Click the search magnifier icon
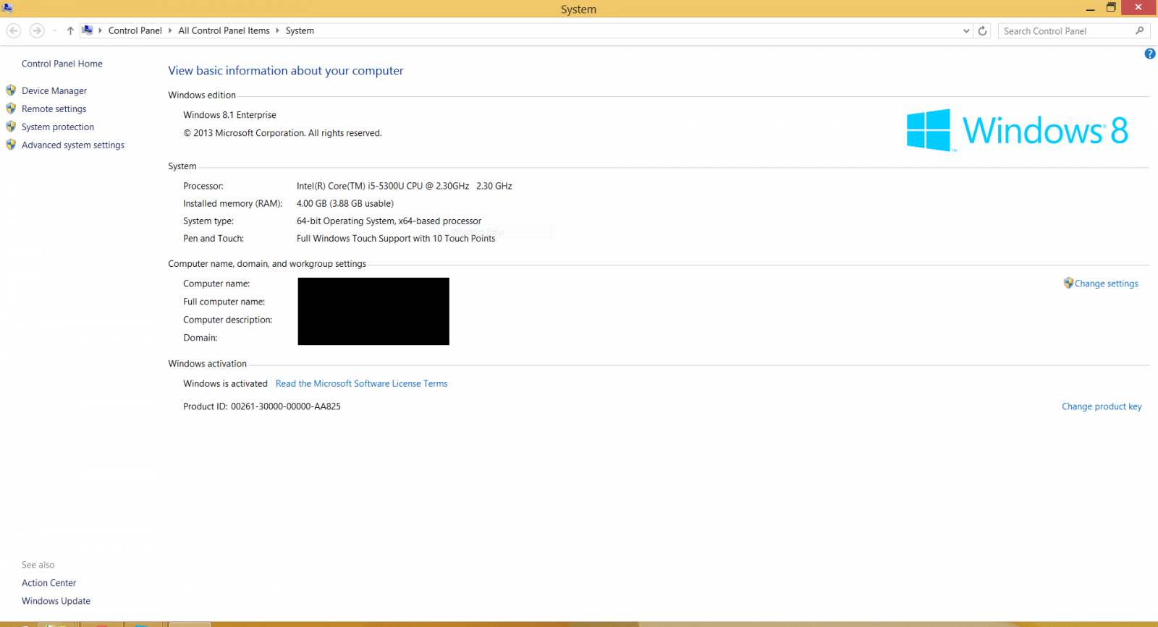 [x=1139, y=31]
